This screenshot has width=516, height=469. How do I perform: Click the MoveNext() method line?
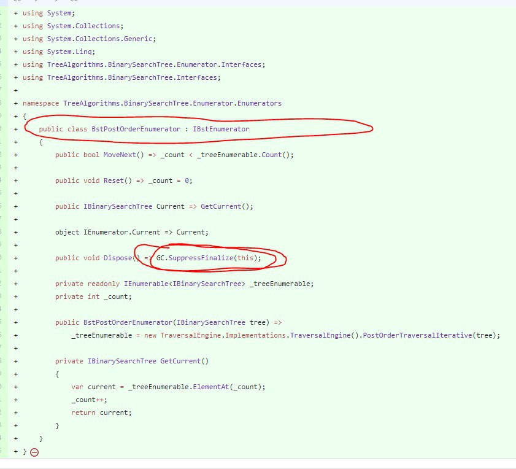(174, 155)
